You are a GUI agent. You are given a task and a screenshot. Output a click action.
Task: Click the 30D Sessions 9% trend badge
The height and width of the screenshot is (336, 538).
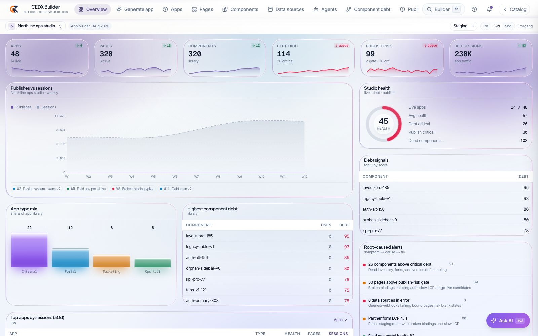[522, 46]
